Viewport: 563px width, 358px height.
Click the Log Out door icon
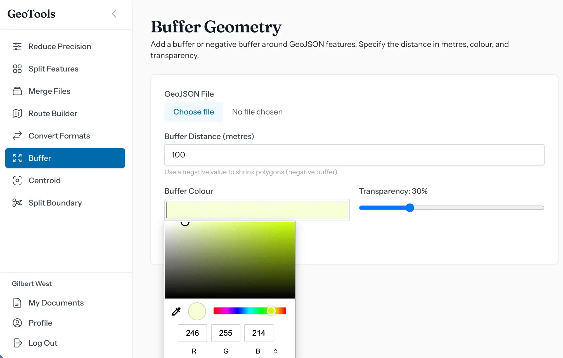18,343
